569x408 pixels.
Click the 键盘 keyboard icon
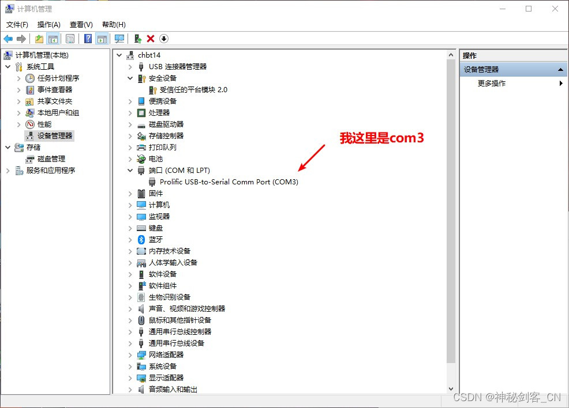point(141,228)
